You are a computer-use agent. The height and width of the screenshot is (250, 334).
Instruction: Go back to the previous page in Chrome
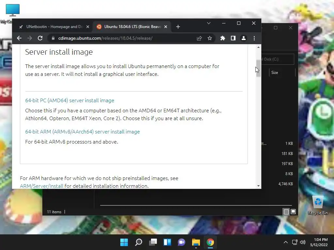point(19,38)
